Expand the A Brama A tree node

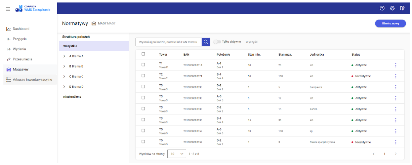coord(64,56)
